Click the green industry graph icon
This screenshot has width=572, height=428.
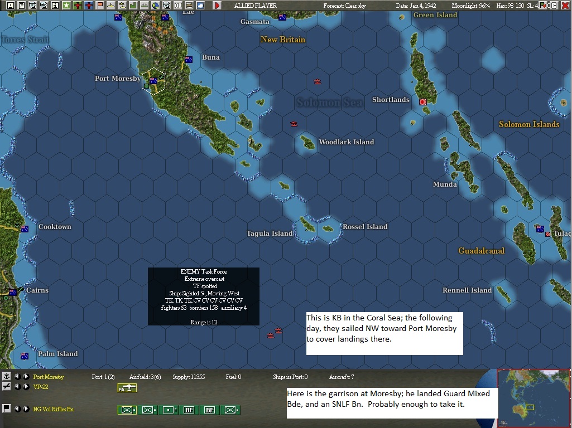133,6
